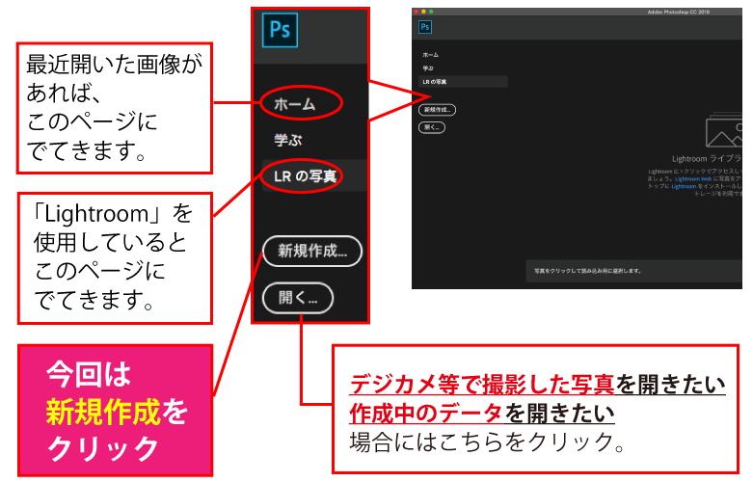Viewport: 753px width, 482px height.
Task: Click the Lightroom ライブラリ heading text
Action: click(707, 158)
